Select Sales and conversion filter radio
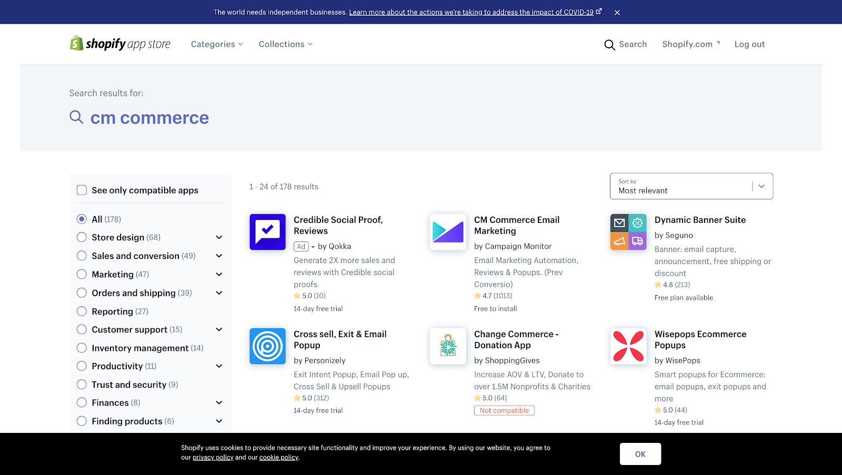 (x=82, y=256)
